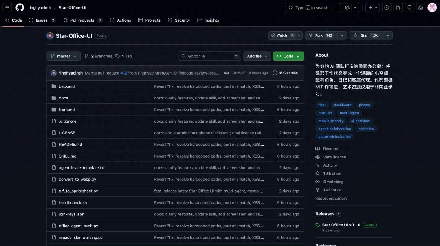The height and width of the screenshot is (246, 440).
Task: Switch to the Insights tab
Action: click(x=208, y=20)
